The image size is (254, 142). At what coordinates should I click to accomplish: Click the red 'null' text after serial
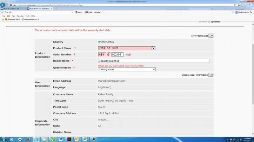pyautogui.click(x=128, y=55)
